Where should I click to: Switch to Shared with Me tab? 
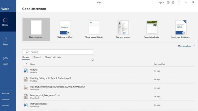pyautogui.click(x=53, y=57)
